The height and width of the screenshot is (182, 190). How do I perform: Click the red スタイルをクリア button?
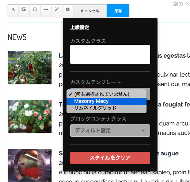(x=110, y=158)
